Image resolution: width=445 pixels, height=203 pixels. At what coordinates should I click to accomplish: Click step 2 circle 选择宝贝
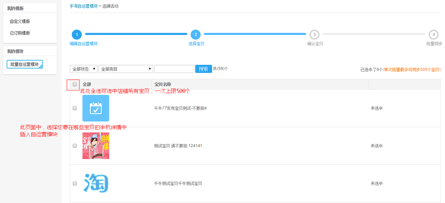pos(195,34)
